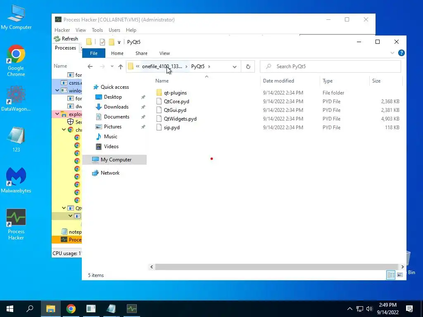423x317 pixels.
Task: Open Customize Quick Access Toolbar dropdown
Action: coord(119,43)
